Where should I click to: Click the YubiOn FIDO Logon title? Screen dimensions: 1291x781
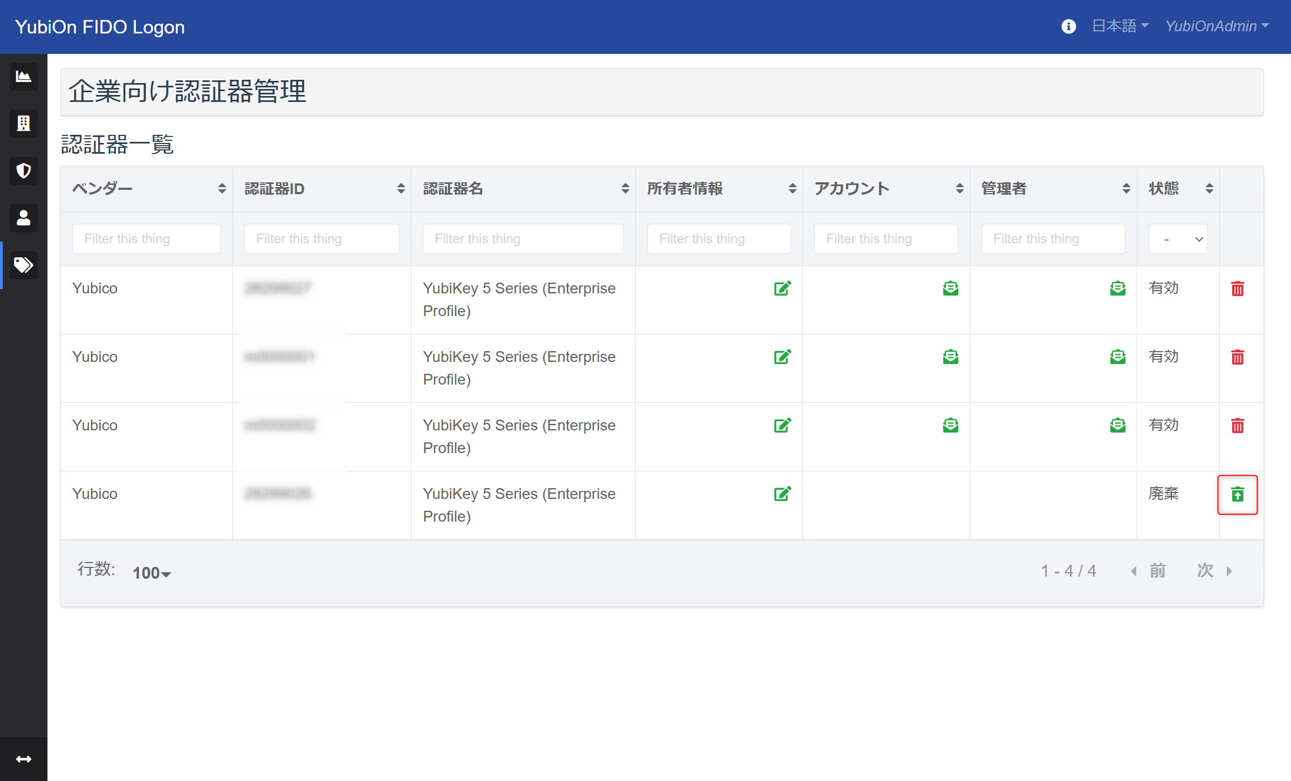(100, 26)
